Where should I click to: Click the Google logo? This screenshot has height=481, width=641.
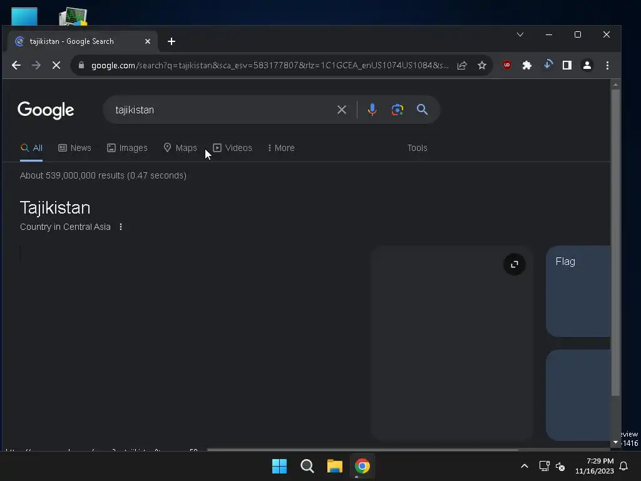46,110
